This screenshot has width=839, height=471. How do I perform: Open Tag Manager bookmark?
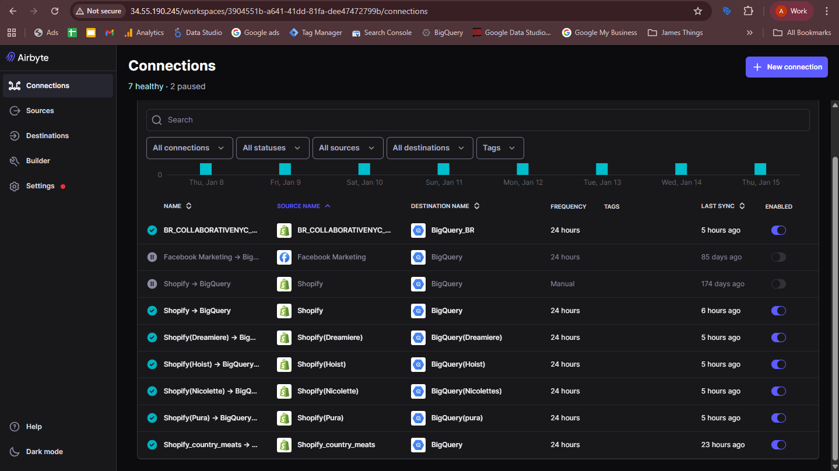coord(316,33)
